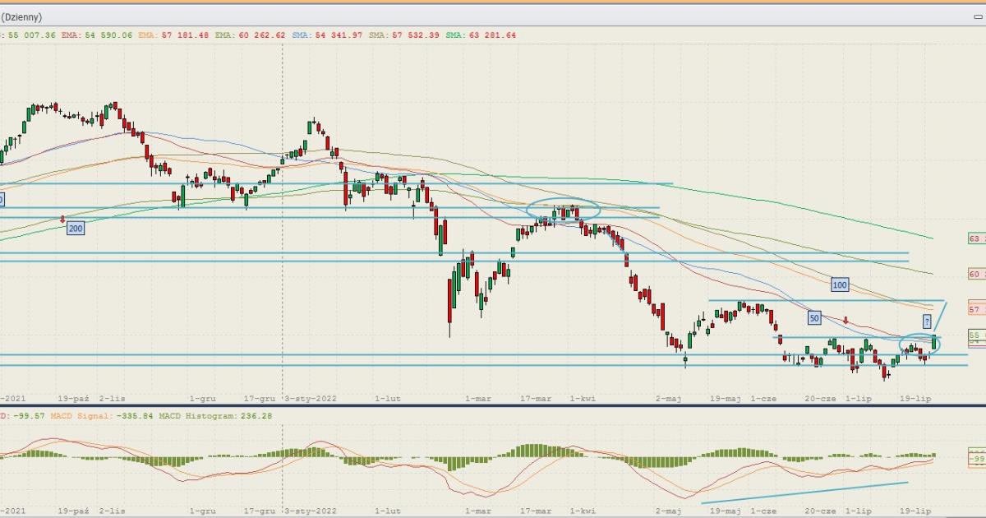
Task: Click the red down arrow near the 50 label
Action: tap(846, 321)
